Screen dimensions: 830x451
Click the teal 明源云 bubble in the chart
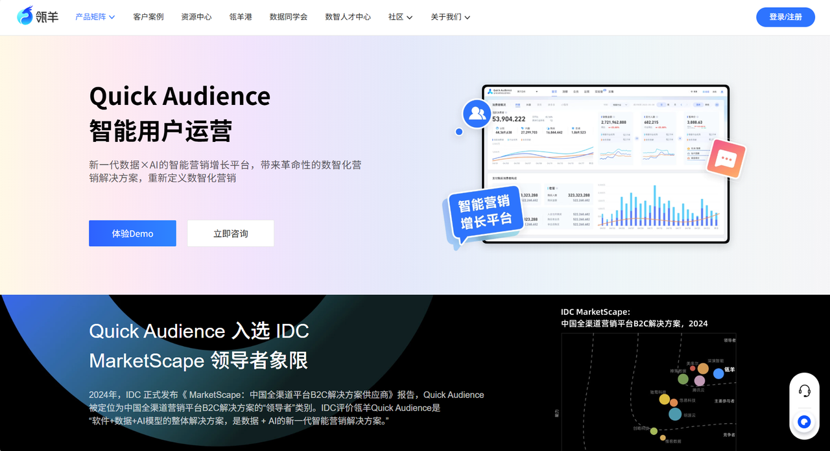pos(675,414)
